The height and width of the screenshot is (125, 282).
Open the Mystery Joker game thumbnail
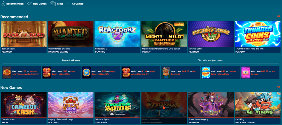211,34
